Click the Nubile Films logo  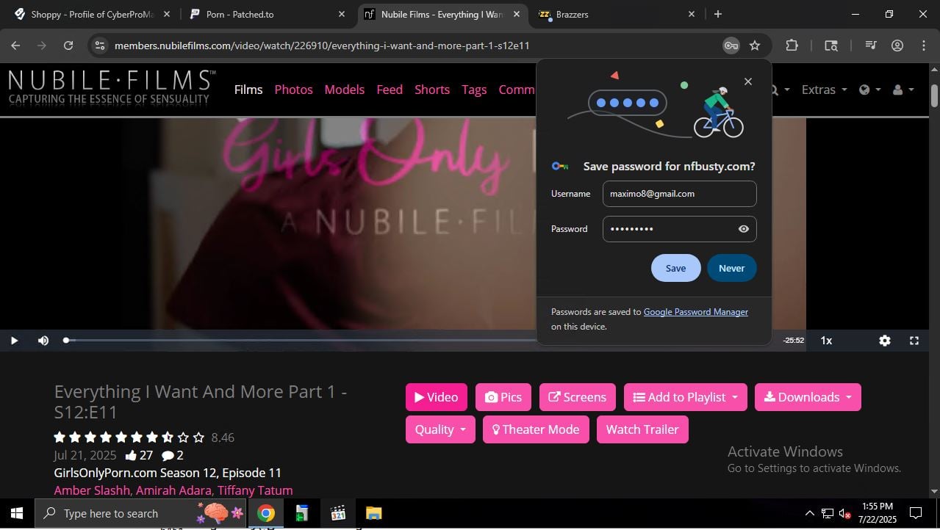(x=112, y=87)
